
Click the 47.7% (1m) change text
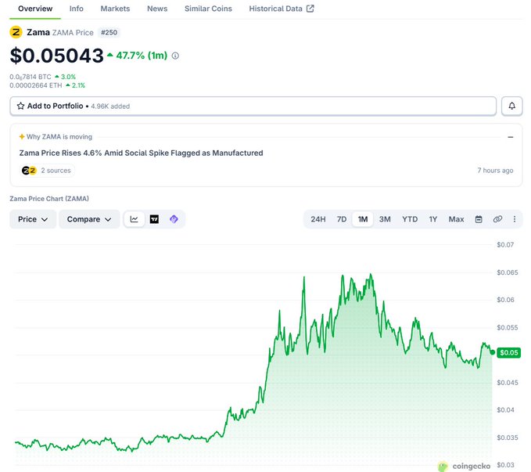point(142,56)
